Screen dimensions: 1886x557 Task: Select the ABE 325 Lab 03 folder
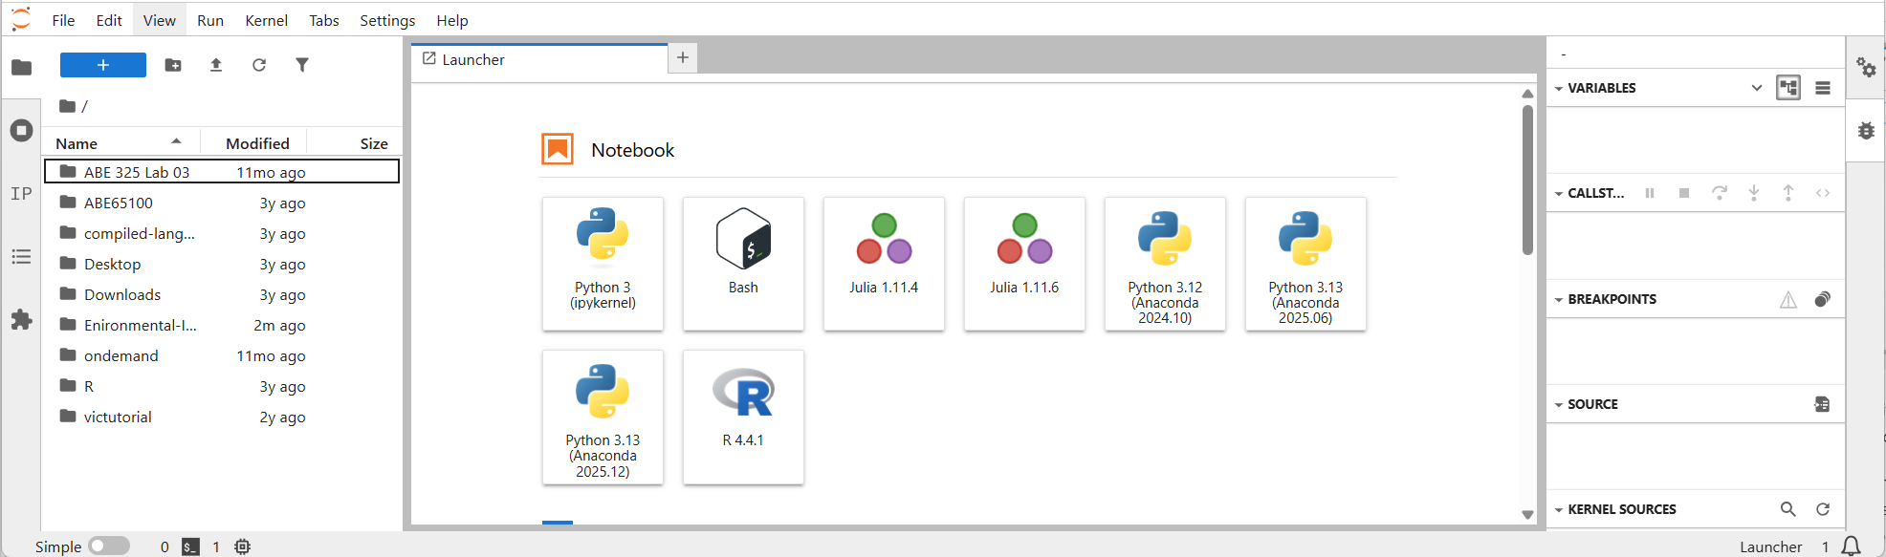222,172
